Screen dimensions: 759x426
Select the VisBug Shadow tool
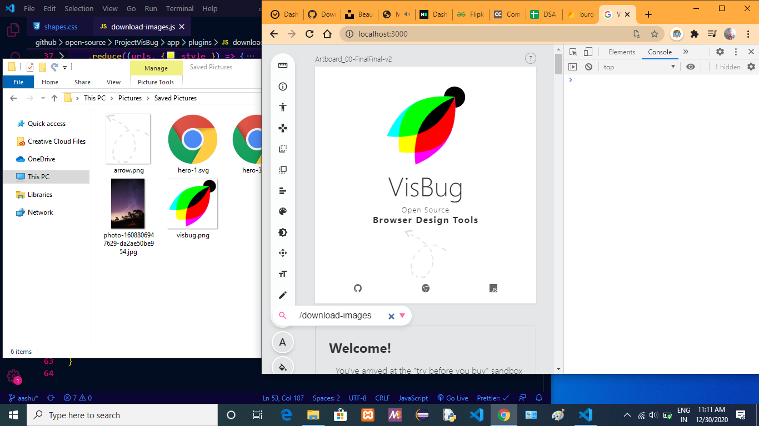[x=283, y=232]
